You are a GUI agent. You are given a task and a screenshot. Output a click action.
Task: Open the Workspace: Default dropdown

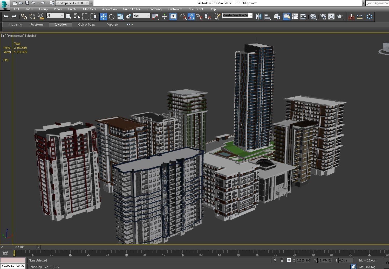(x=72, y=3)
